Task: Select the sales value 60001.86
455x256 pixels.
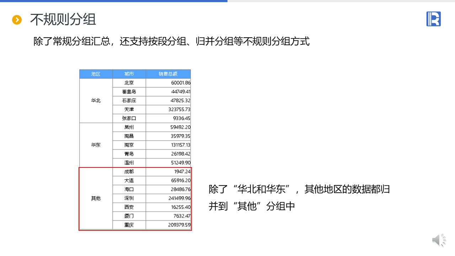Action: (181, 83)
